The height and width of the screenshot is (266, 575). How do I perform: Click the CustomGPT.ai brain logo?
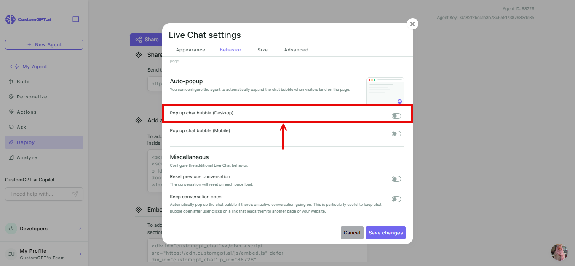[10, 19]
